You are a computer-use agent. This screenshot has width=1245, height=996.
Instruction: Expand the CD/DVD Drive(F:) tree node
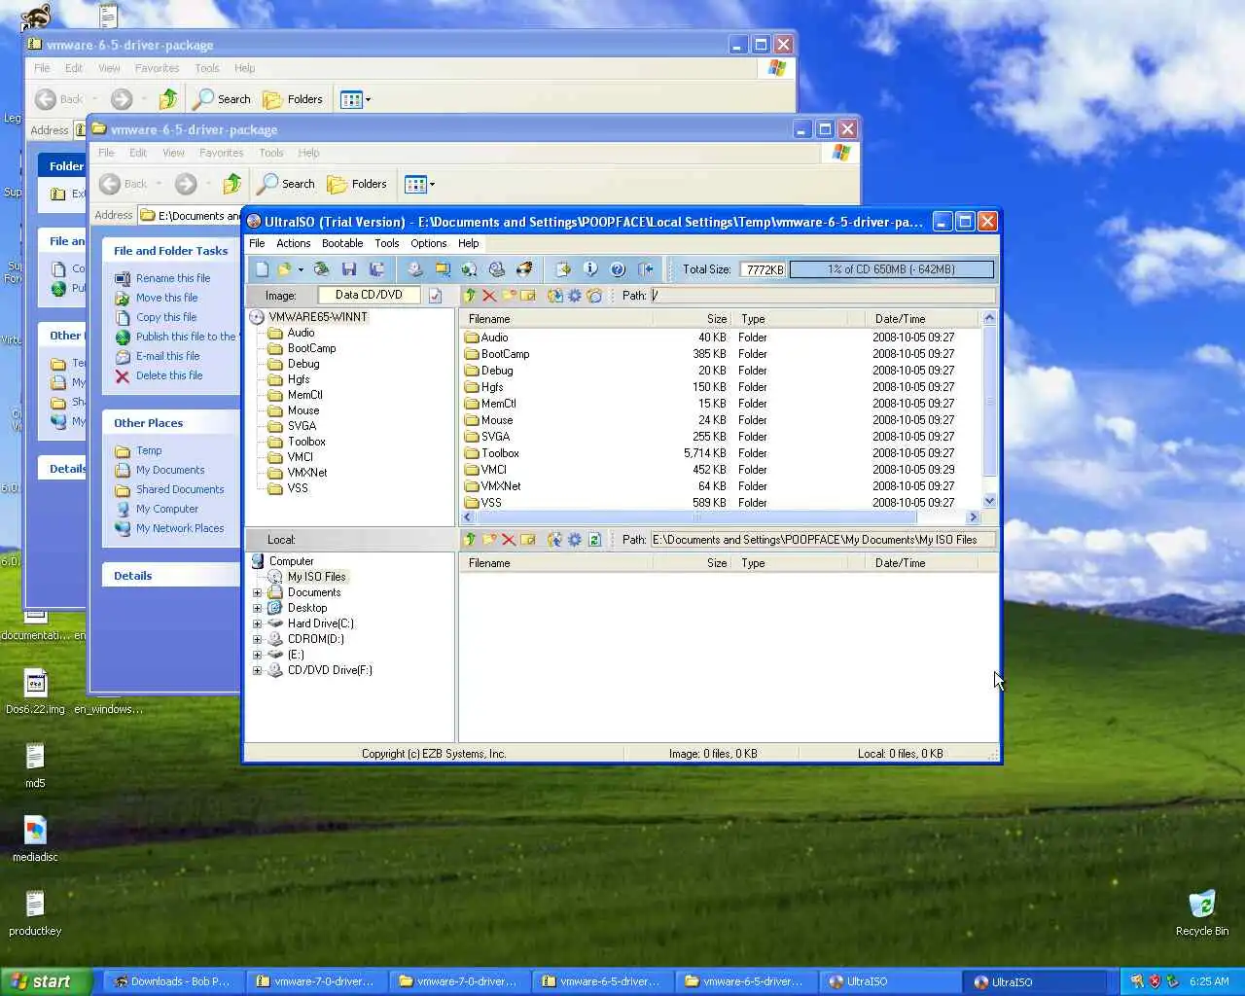(258, 670)
